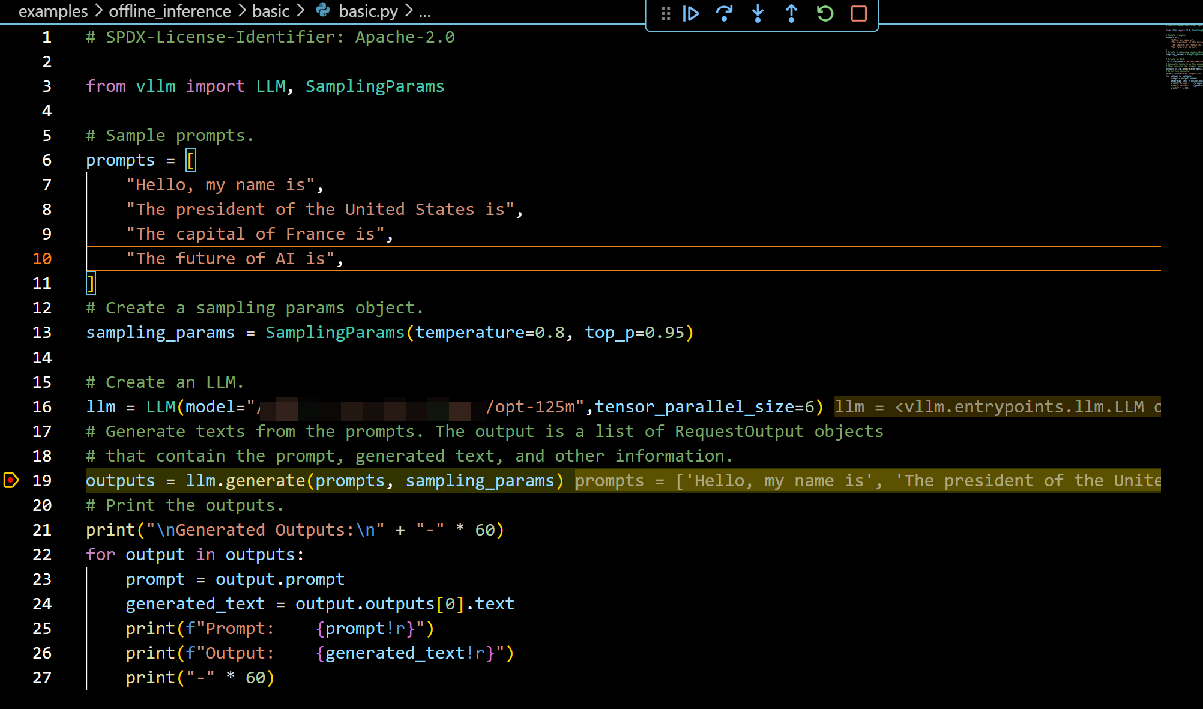Expand the offline_inference breadcrumb segment
The width and height of the screenshot is (1203, 709).
169,11
